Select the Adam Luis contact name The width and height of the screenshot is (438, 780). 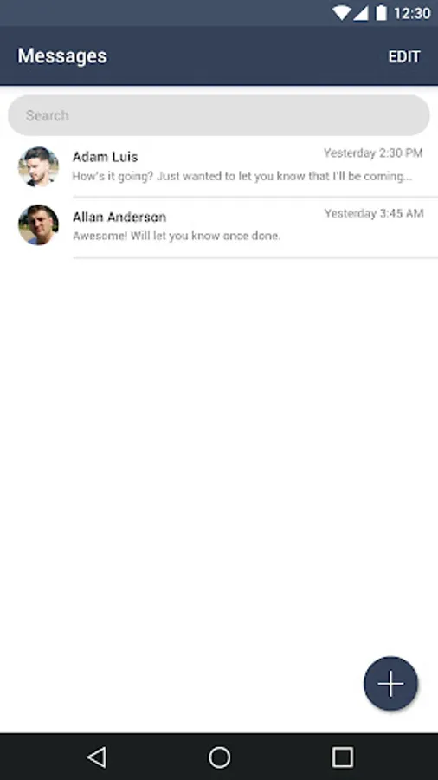tap(106, 157)
